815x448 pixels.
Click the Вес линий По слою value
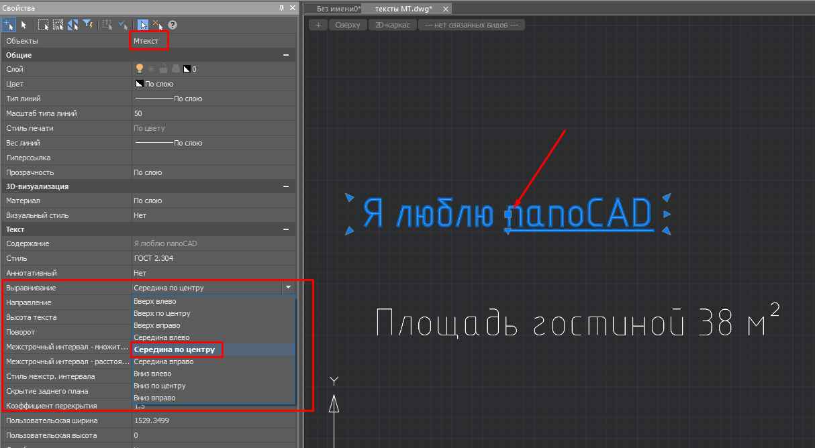213,143
